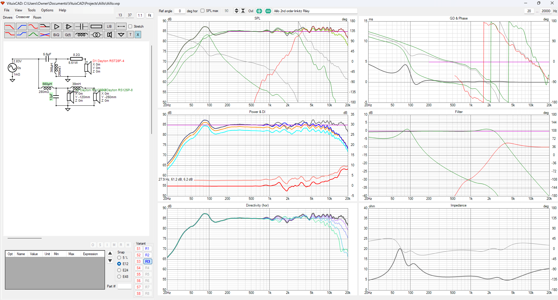558x300 pixels.
Task: Click the 13 button
Action: coord(120,15)
